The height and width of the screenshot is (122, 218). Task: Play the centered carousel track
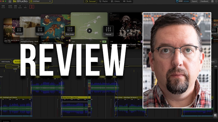pyautogui.click(x=89, y=30)
